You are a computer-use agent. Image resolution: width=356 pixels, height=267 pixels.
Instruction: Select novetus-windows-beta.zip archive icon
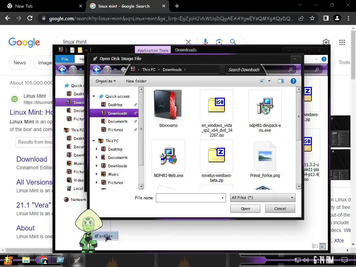[x=217, y=155]
